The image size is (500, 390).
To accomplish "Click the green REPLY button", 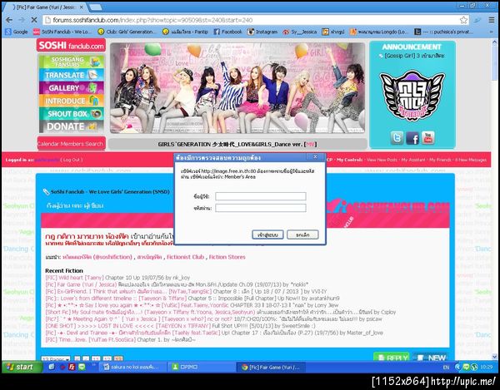I will coord(392,358).
